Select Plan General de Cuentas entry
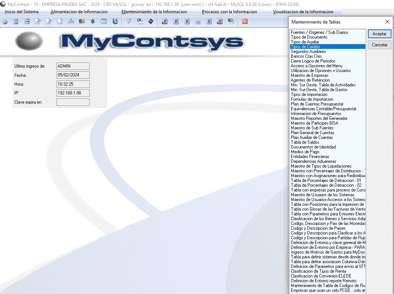Image resolution: width=394 pixels, height=294 pixels. [312, 133]
